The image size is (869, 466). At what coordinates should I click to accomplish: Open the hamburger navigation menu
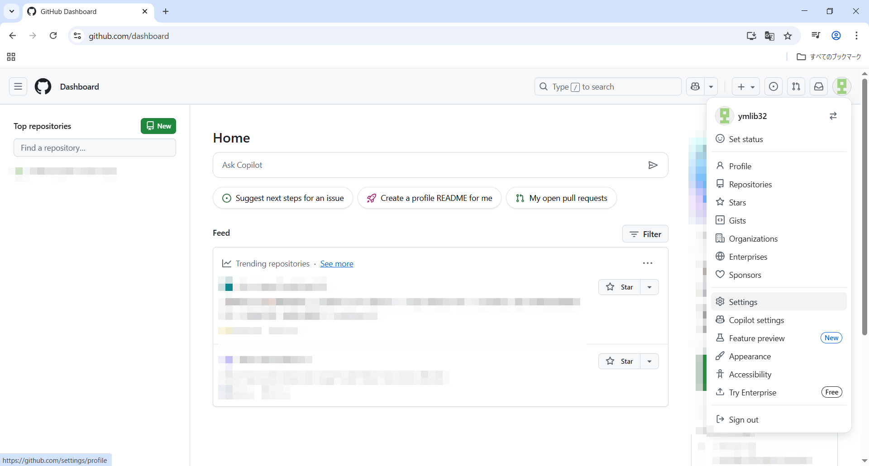coord(18,86)
